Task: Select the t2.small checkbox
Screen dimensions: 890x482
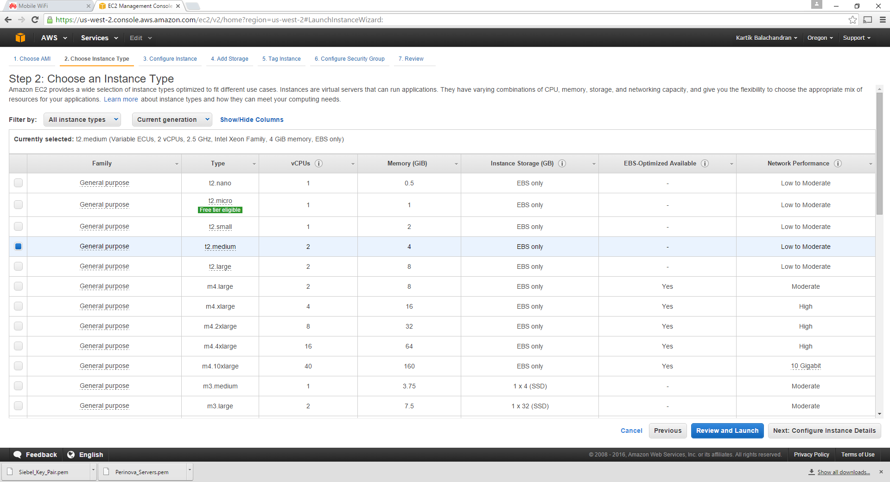Action: click(18, 226)
